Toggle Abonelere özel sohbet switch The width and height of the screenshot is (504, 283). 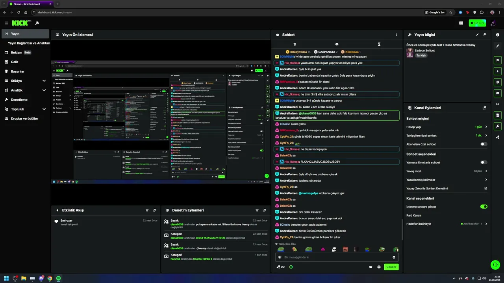tap(484, 144)
